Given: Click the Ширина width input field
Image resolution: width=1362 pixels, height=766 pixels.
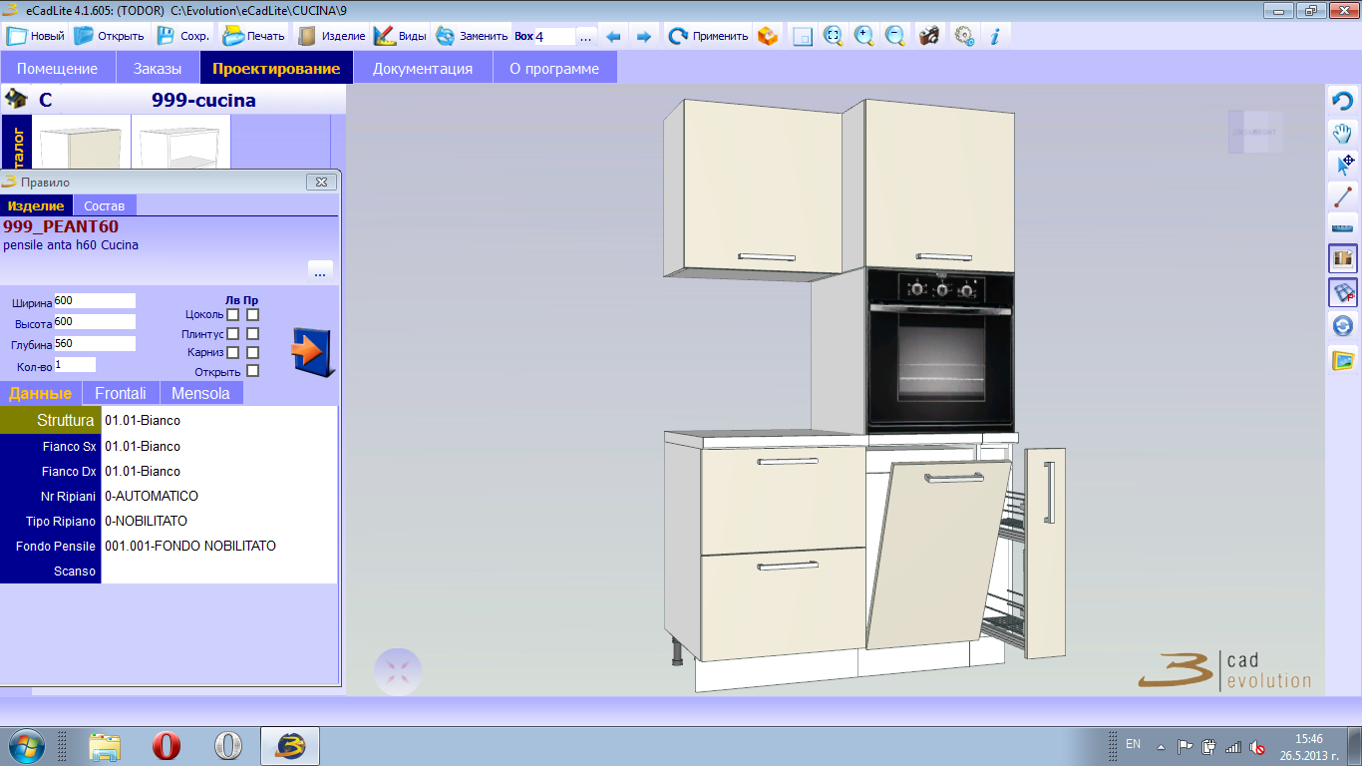Looking at the screenshot, I should pyautogui.click(x=95, y=301).
